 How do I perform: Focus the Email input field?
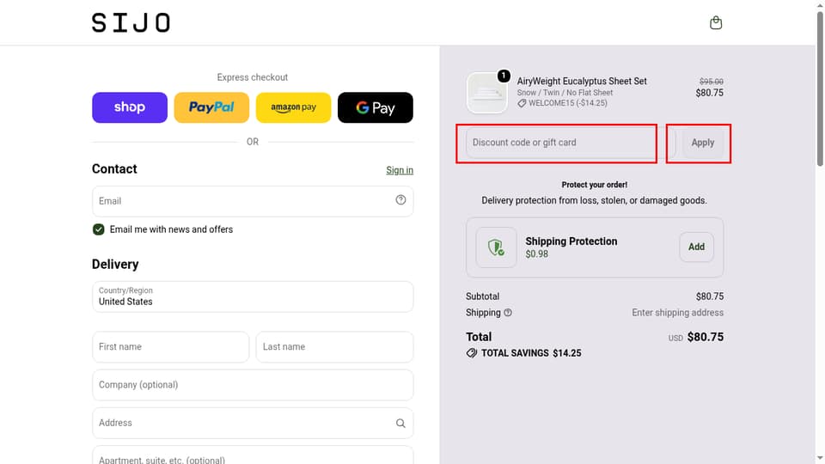pos(253,201)
